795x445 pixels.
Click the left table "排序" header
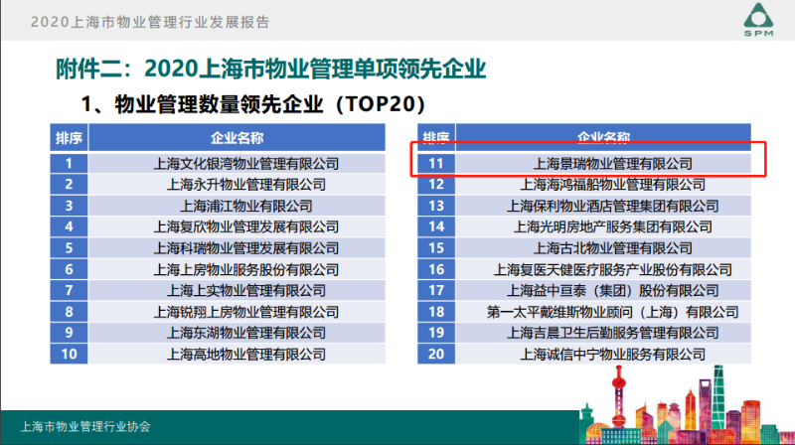(69, 138)
